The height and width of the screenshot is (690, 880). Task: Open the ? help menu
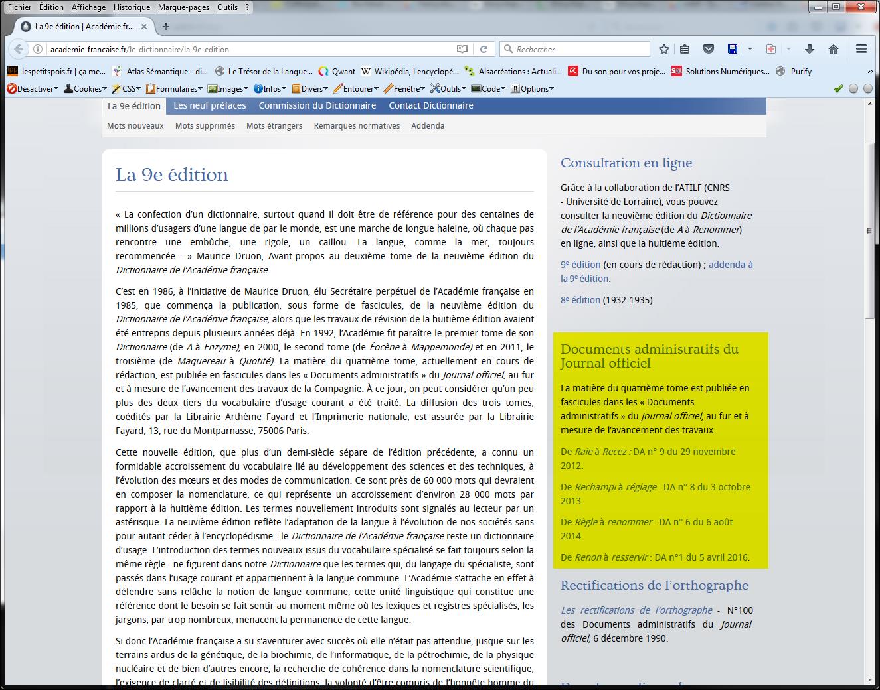click(x=248, y=7)
